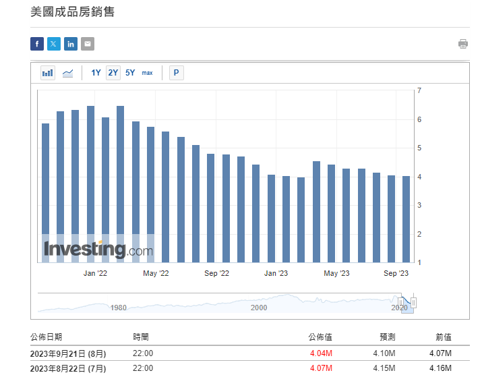Image resolution: width=482 pixels, height=375 pixels.
Task: Select the 1Y time range
Action: click(96, 73)
